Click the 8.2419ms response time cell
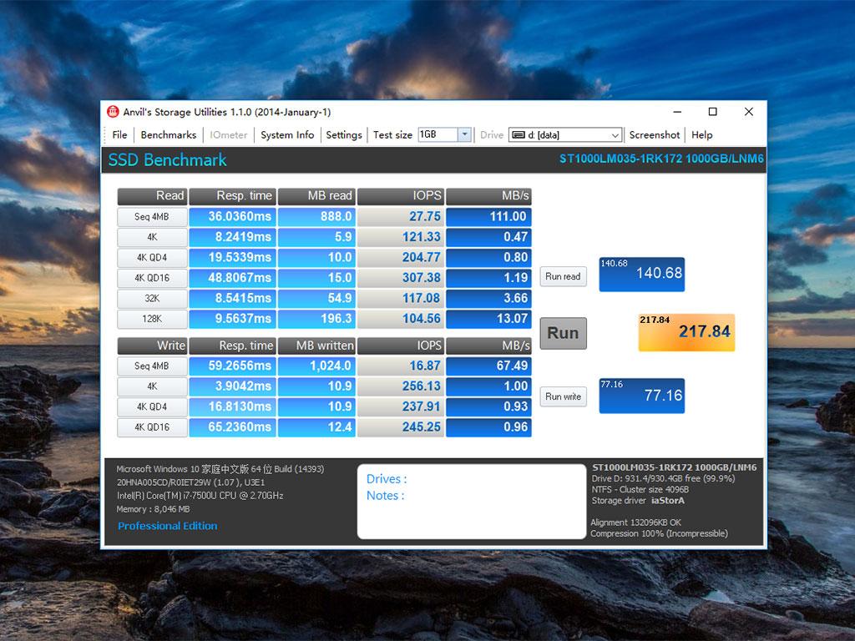Screen dimensions: 855x641 (x=233, y=237)
